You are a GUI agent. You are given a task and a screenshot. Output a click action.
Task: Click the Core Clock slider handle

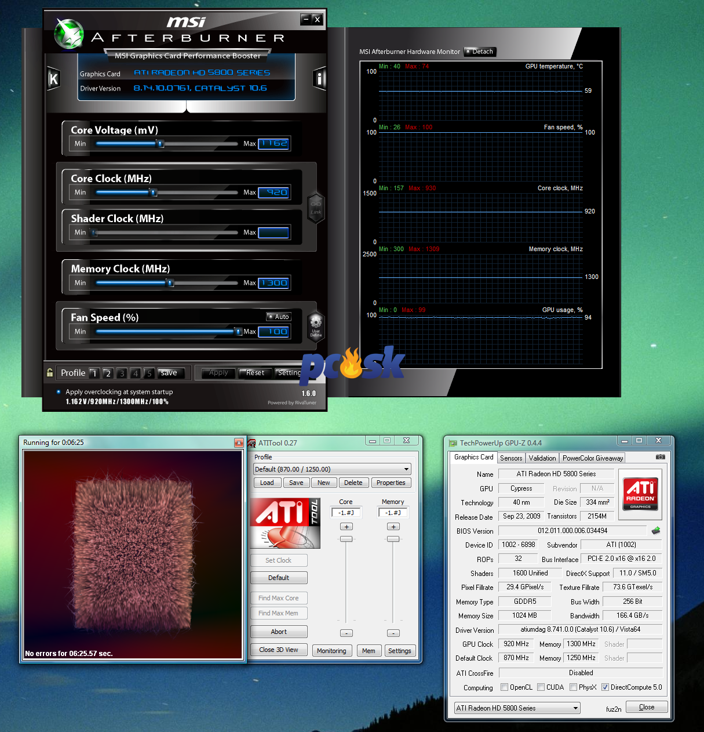[x=153, y=193]
